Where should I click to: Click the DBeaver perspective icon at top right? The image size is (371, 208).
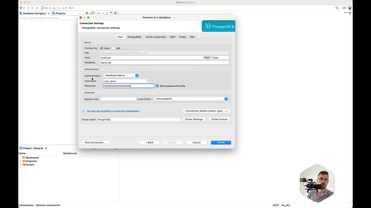(x=350, y=8)
